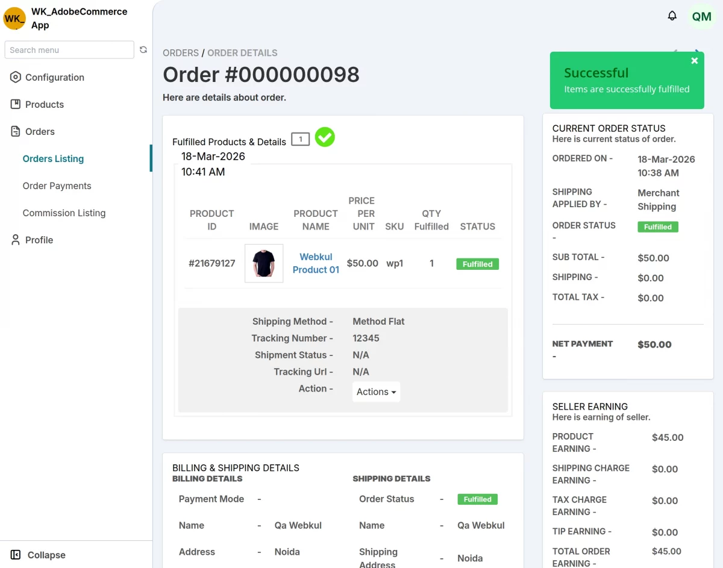Select Order Payments in the sidebar
Screen dimensions: 723x568
(x=57, y=186)
